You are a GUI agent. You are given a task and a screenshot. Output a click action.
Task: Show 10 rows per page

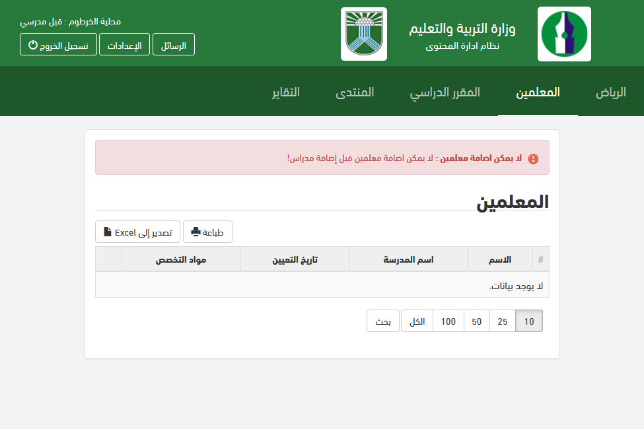[529, 321]
